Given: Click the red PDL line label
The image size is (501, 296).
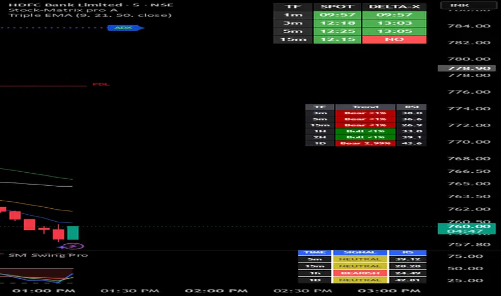Looking at the screenshot, I should tap(101, 84).
